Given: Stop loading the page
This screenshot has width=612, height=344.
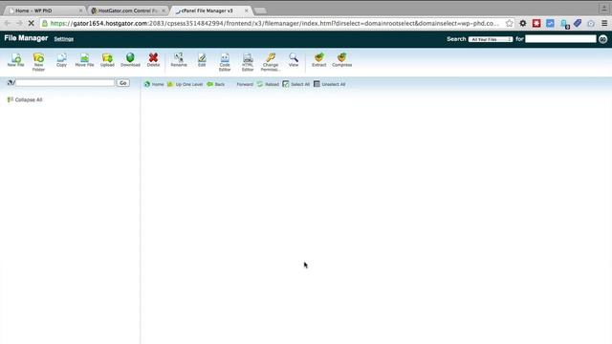Looking at the screenshot, I should (x=32, y=23).
